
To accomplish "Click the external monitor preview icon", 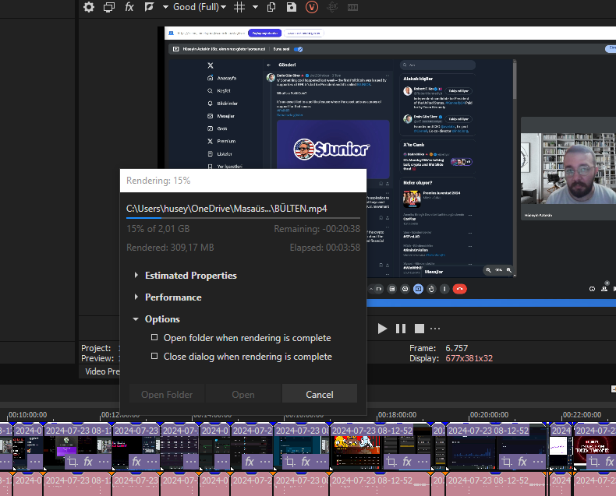I will coord(109,7).
